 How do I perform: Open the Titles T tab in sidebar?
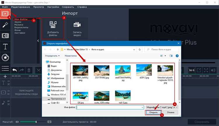[x=5, y=47]
